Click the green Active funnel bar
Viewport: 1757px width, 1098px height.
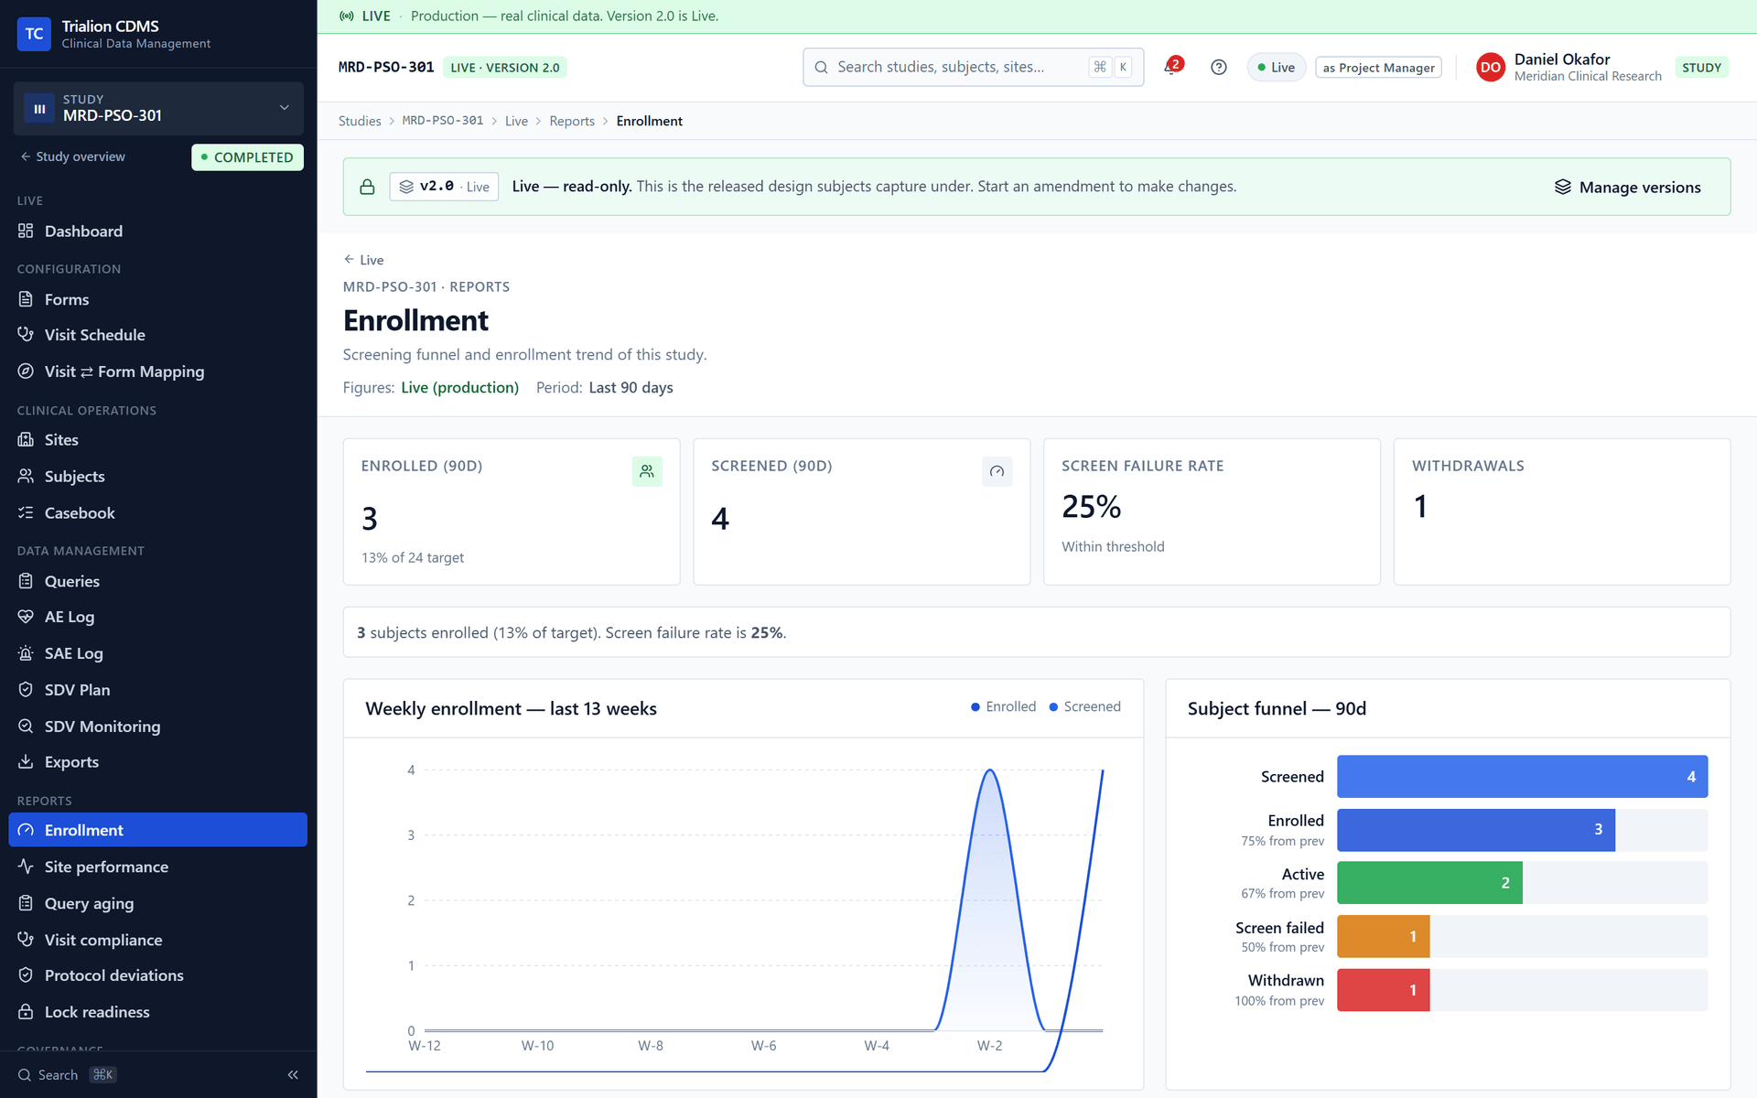pos(1429,883)
